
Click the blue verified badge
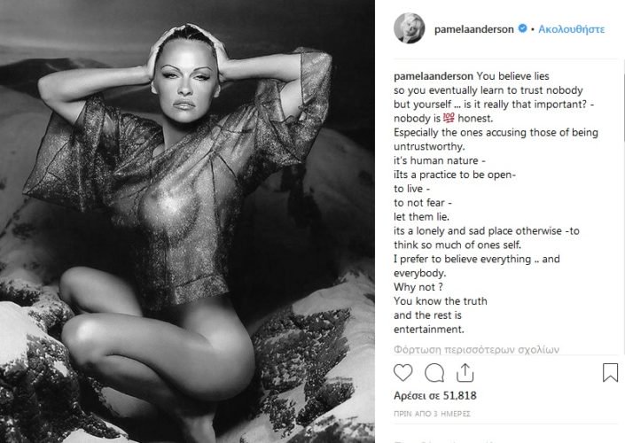522,28
